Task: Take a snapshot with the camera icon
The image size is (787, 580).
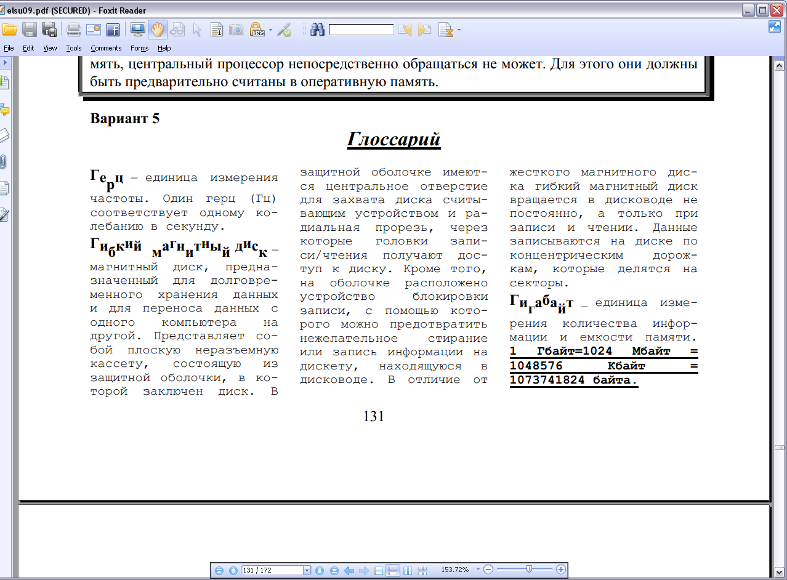Action: click(236, 29)
